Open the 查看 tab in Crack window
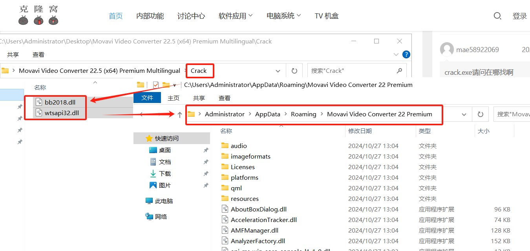The image size is (530, 251). [38, 55]
